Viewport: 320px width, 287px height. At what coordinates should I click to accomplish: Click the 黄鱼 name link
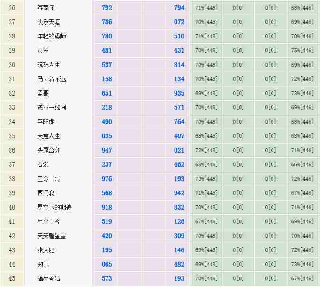pyautogui.click(x=43, y=51)
